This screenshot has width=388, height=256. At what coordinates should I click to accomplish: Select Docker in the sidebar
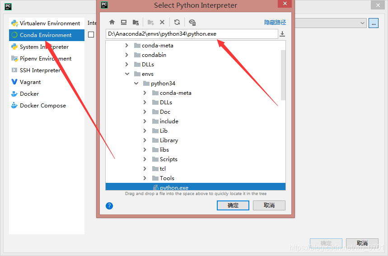(47, 94)
